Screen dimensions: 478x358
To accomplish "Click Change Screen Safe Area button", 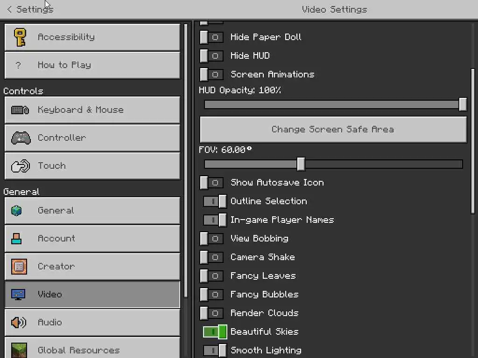I will click(x=333, y=130).
